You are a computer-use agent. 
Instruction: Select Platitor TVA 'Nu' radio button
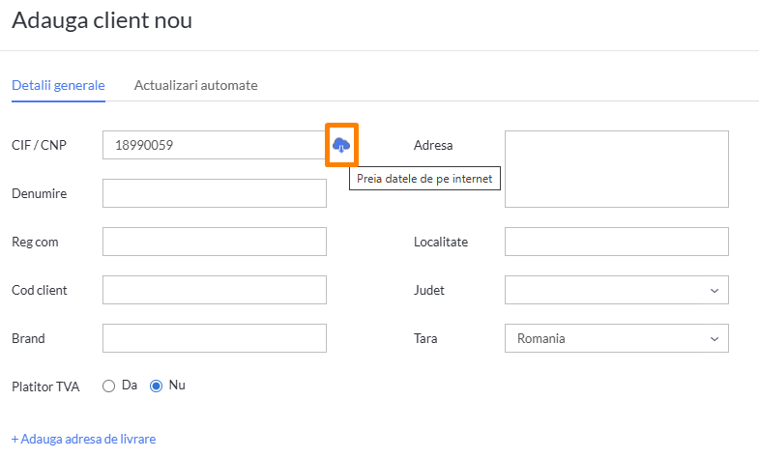157,386
